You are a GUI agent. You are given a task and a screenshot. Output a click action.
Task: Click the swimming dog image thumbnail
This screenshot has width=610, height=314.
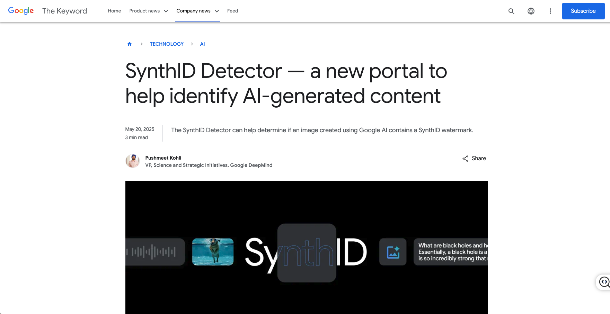click(213, 252)
